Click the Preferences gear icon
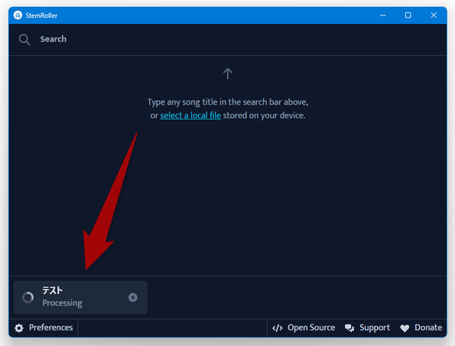The image size is (455, 346). (19, 328)
